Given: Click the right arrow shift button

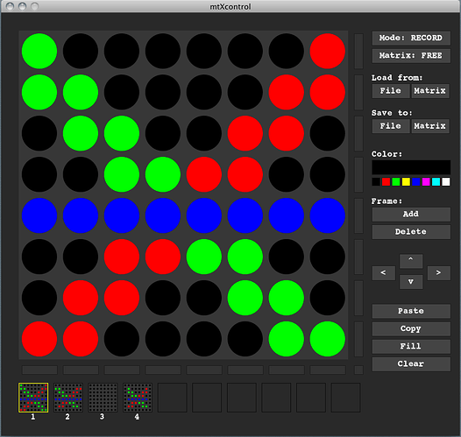Looking at the screenshot, I should pos(438,273).
